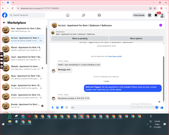Image resolution: width=169 pixels, height=135 pixels.
Task: Click More options button
Action: click(136, 38)
